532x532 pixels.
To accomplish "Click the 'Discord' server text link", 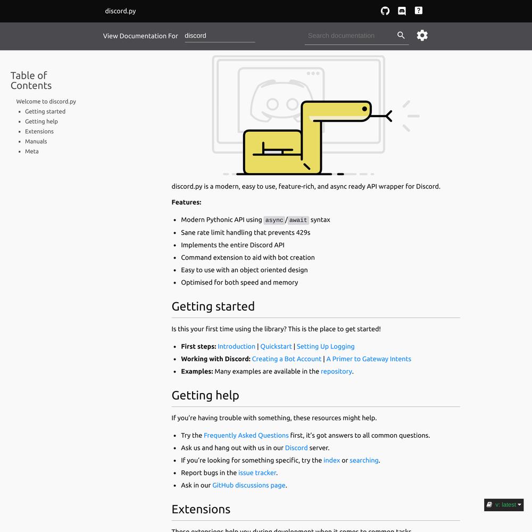I will (296, 448).
